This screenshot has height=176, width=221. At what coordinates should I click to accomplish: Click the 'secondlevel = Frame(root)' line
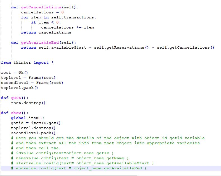32,83
